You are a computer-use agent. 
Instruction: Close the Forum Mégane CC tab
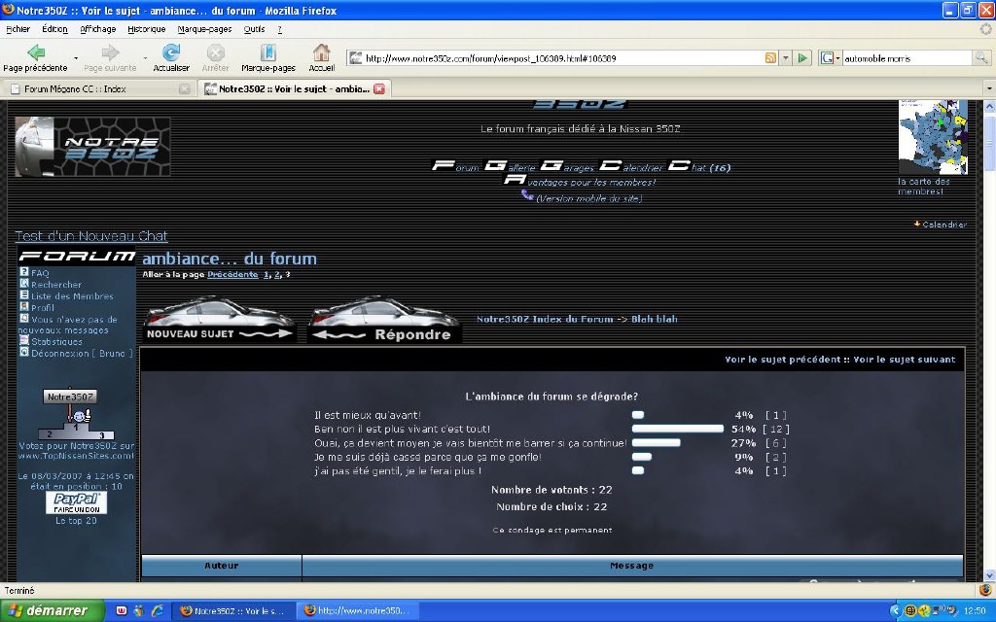click(x=184, y=88)
